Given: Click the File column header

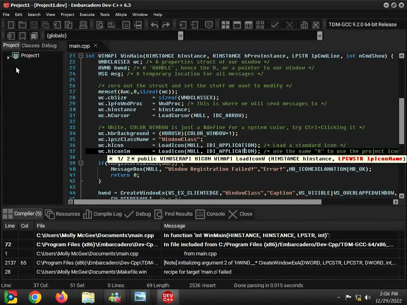Looking at the screenshot, I should pyautogui.click(x=98, y=226).
